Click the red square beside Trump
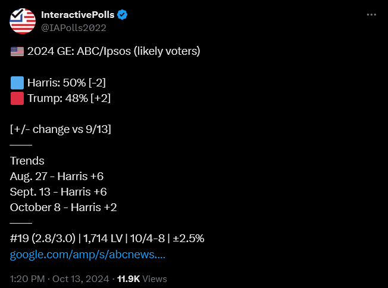The height and width of the screenshot is (288, 388). (17, 98)
